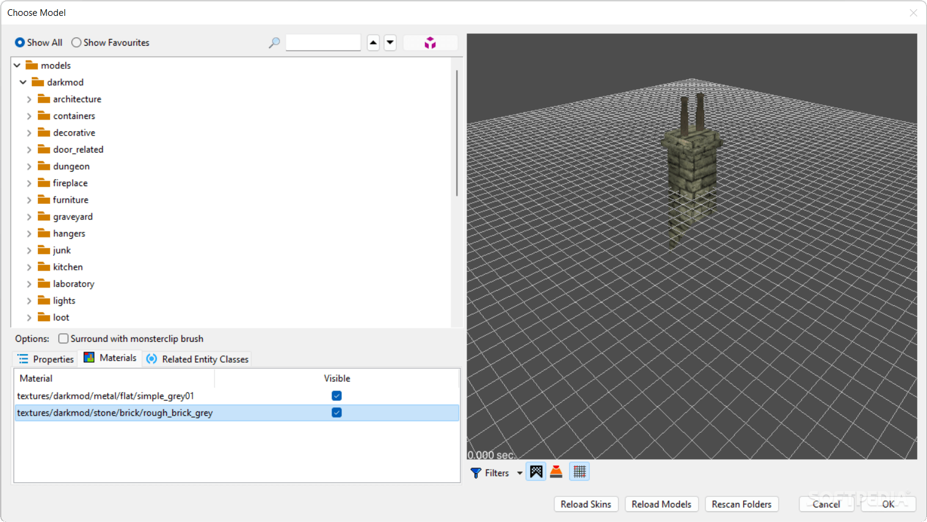The height and width of the screenshot is (522, 927).
Task: Select the laboratory tree item label
Action: [74, 284]
